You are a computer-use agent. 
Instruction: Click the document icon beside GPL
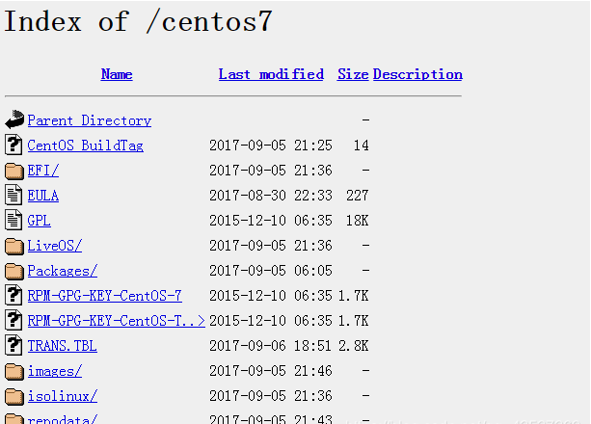[x=13, y=220]
